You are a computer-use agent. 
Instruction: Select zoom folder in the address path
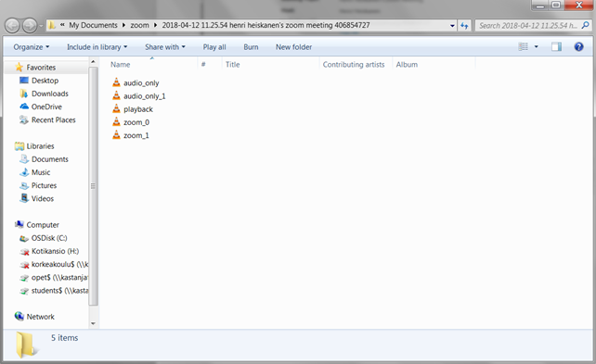coord(139,25)
